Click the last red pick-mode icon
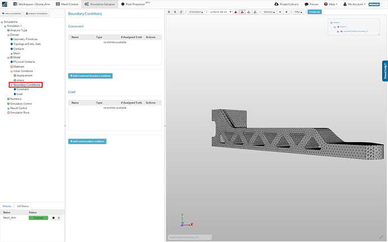This screenshot has width=388, height=242. coord(256,11)
